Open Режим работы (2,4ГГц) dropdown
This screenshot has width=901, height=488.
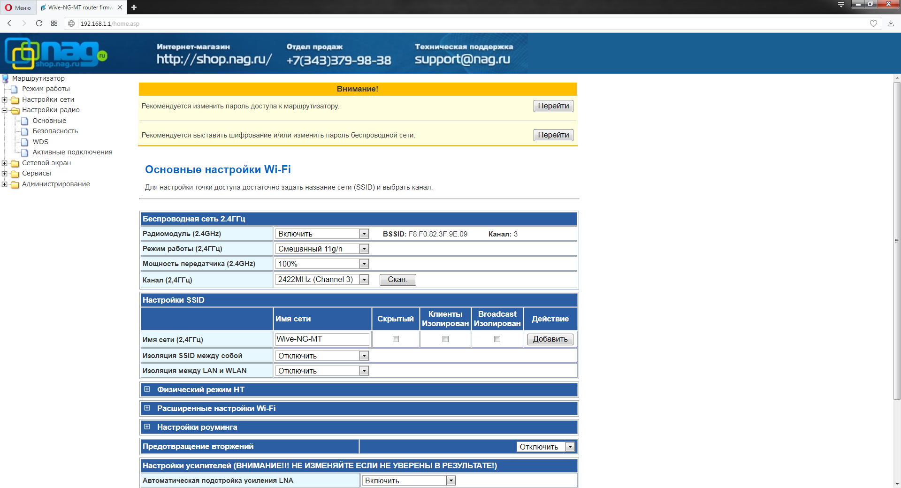(322, 249)
